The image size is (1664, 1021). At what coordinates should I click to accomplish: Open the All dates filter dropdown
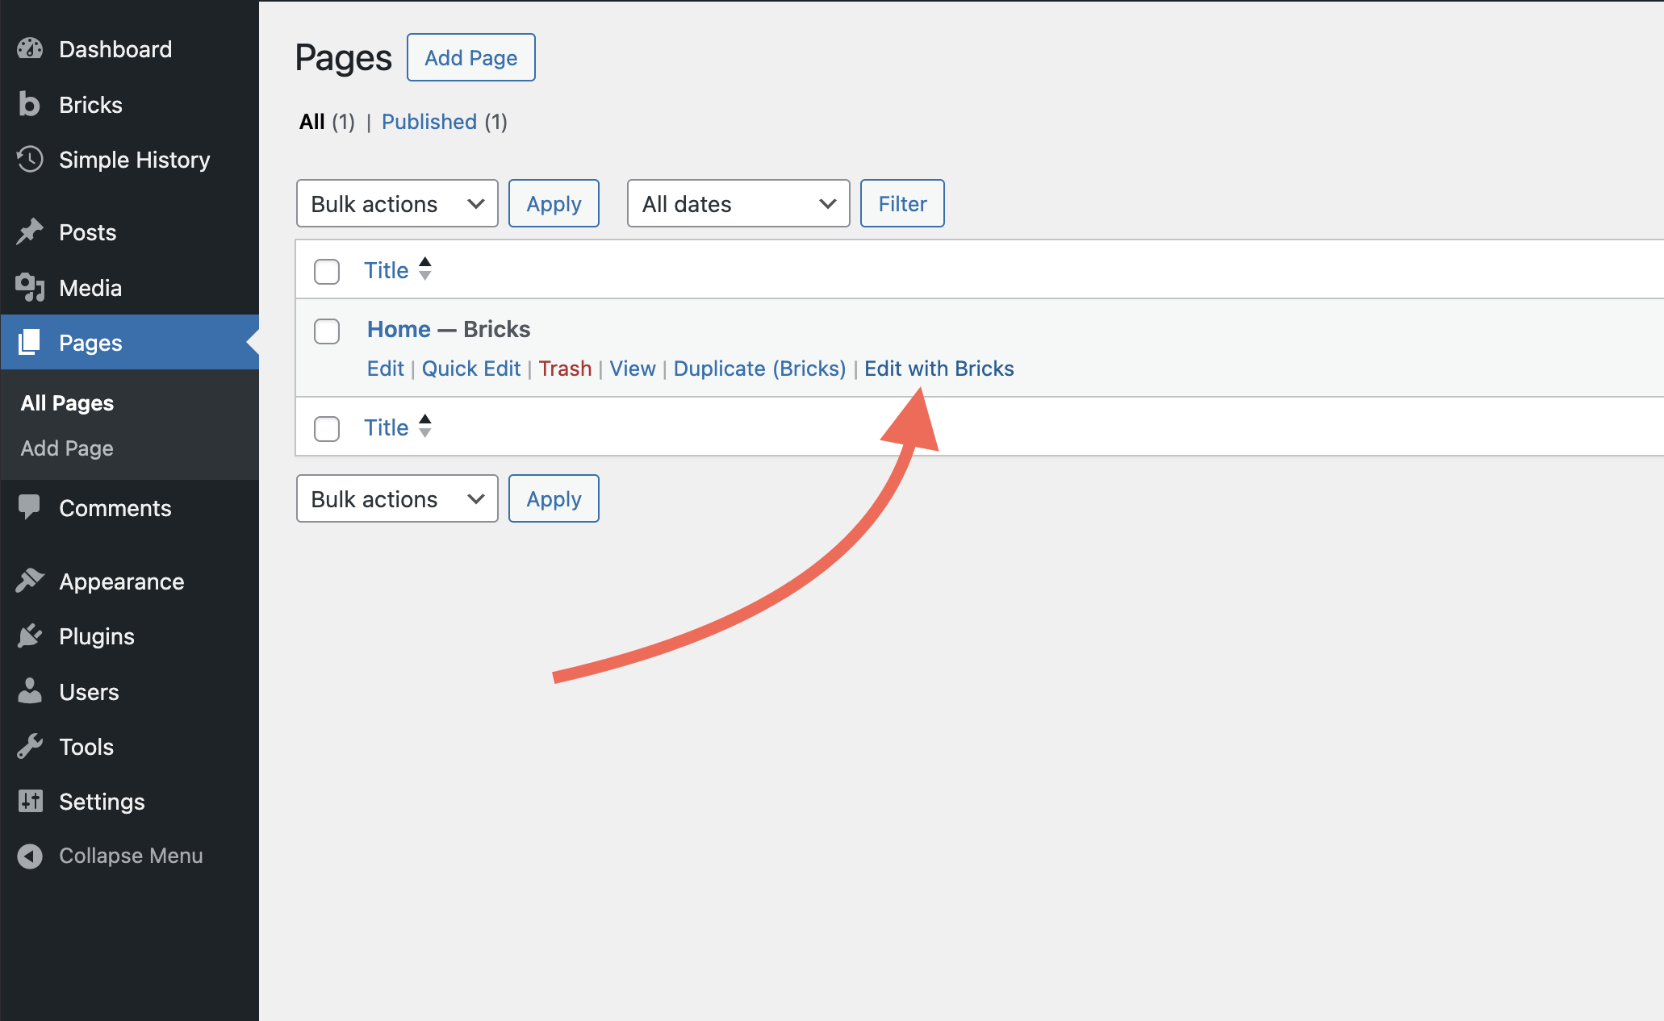pos(738,204)
